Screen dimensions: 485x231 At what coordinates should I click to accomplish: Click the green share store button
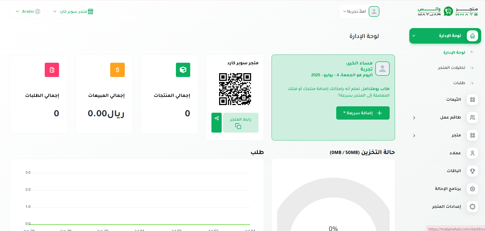pos(217,123)
